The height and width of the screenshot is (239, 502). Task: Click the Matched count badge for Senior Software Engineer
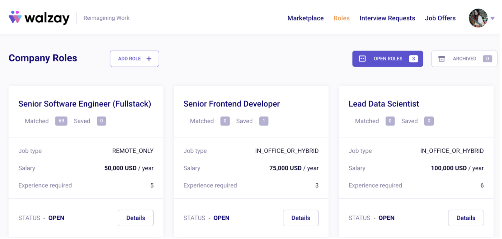[x=61, y=121]
